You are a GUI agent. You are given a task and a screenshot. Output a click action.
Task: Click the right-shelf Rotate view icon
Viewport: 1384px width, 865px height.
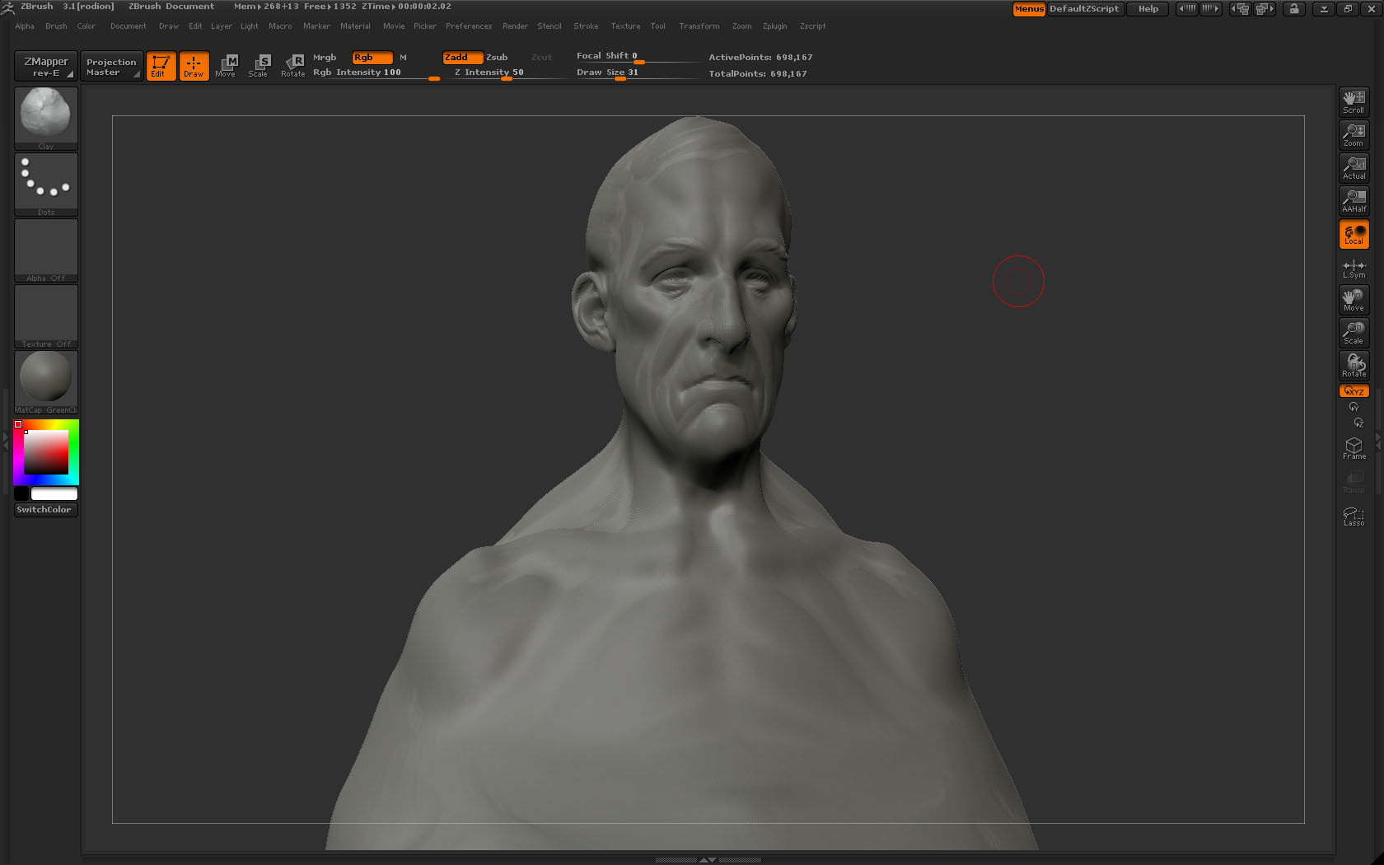(1354, 365)
